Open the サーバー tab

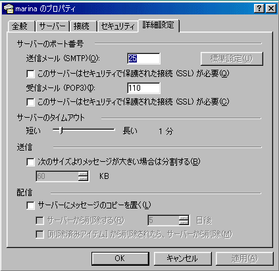click(x=52, y=26)
